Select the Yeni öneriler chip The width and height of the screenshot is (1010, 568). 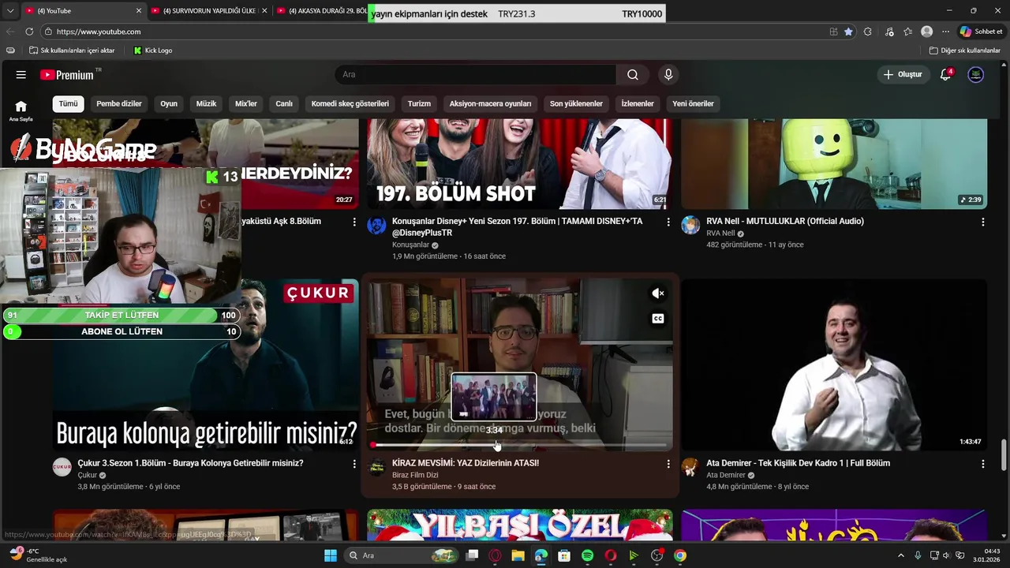pos(693,103)
